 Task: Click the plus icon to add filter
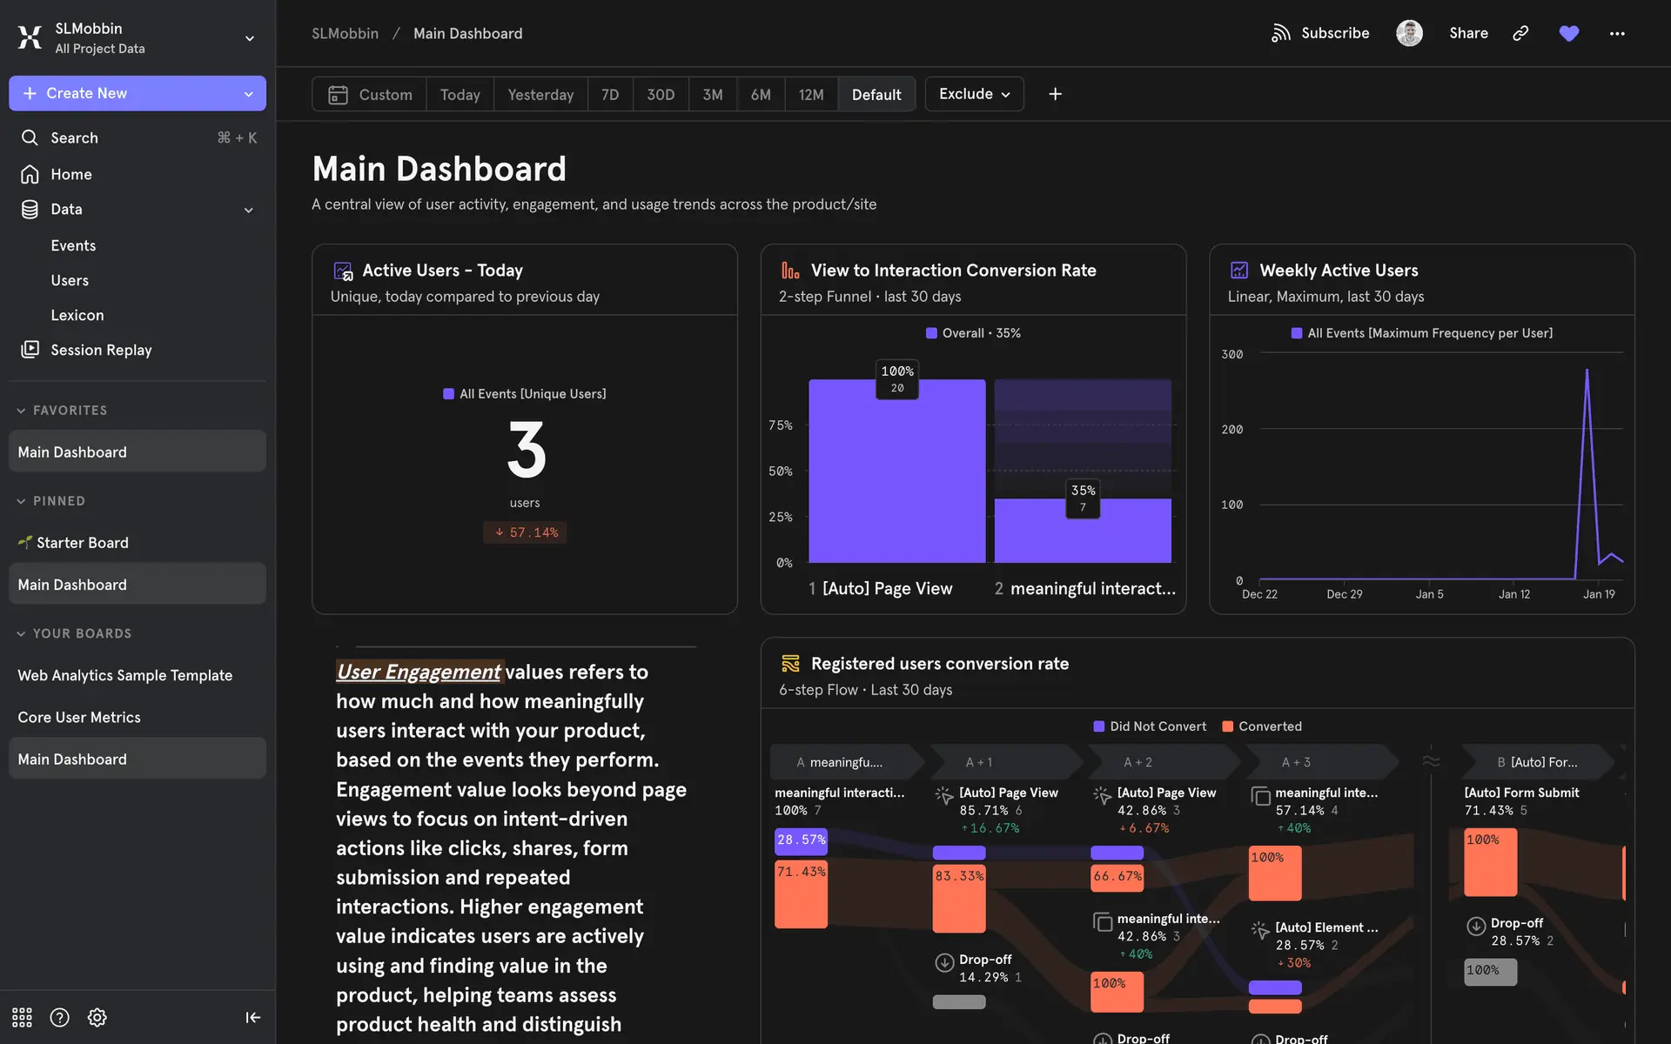pyautogui.click(x=1055, y=94)
